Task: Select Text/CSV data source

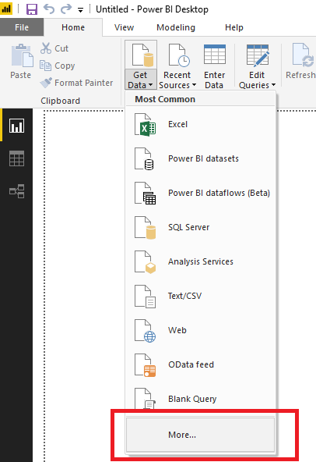Action: tap(201, 296)
